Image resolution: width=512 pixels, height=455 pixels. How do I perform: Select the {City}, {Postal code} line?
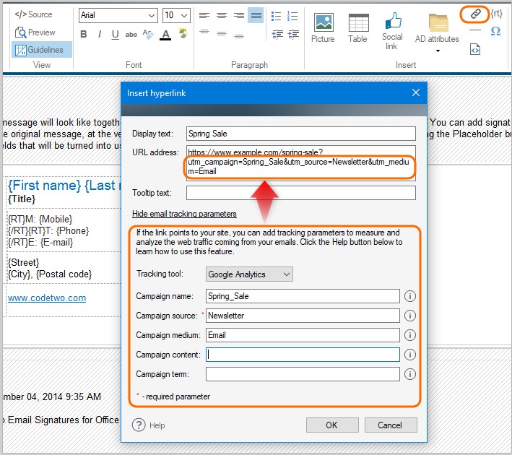(50, 274)
